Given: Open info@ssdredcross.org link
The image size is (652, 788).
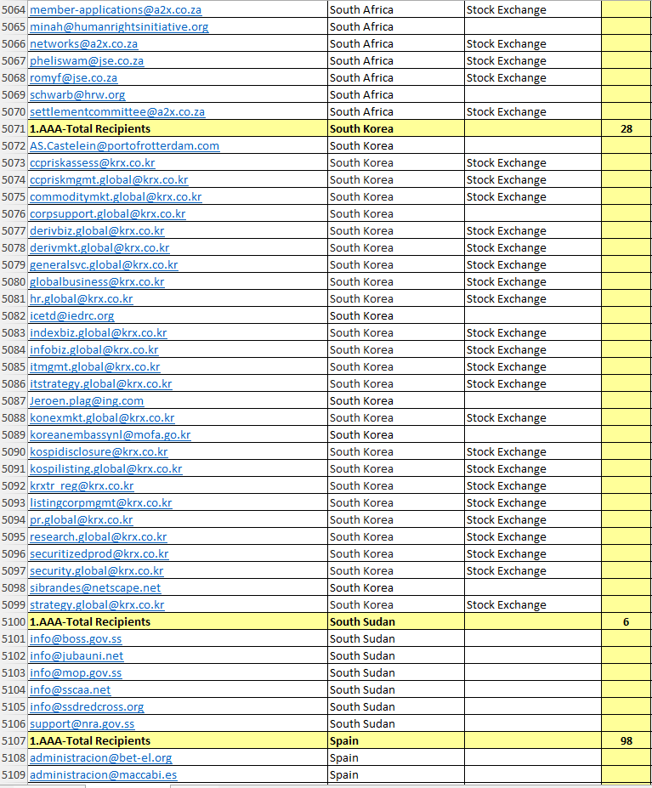Looking at the screenshot, I should (x=87, y=707).
